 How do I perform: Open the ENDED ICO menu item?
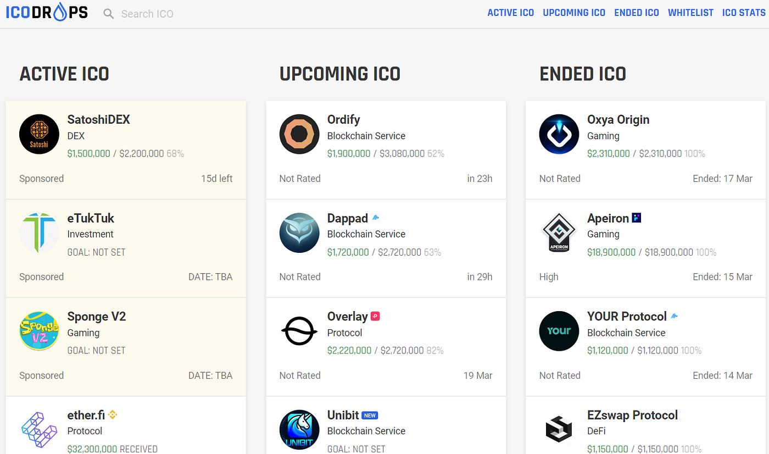637,13
